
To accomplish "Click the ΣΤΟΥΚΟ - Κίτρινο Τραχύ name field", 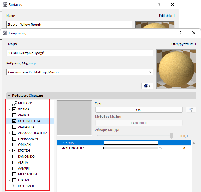I will point(80,53).
